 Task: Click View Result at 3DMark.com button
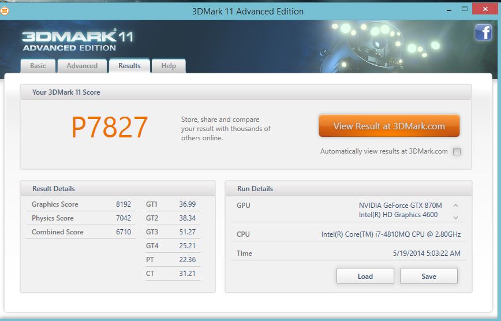pyautogui.click(x=389, y=126)
